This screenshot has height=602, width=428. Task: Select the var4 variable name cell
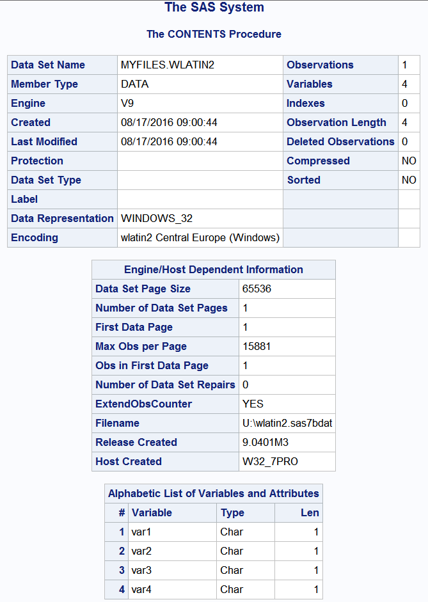142,590
